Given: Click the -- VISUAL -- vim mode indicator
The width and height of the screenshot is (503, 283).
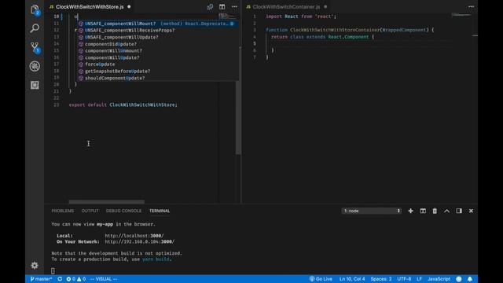Looking at the screenshot, I should click(x=104, y=279).
